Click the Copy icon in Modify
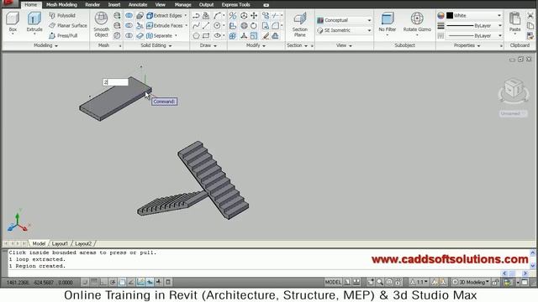 pyautogui.click(x=266, y=15)
